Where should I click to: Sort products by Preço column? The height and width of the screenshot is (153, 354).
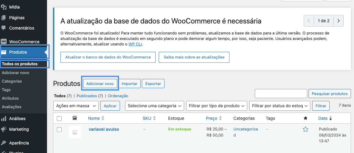211,118
